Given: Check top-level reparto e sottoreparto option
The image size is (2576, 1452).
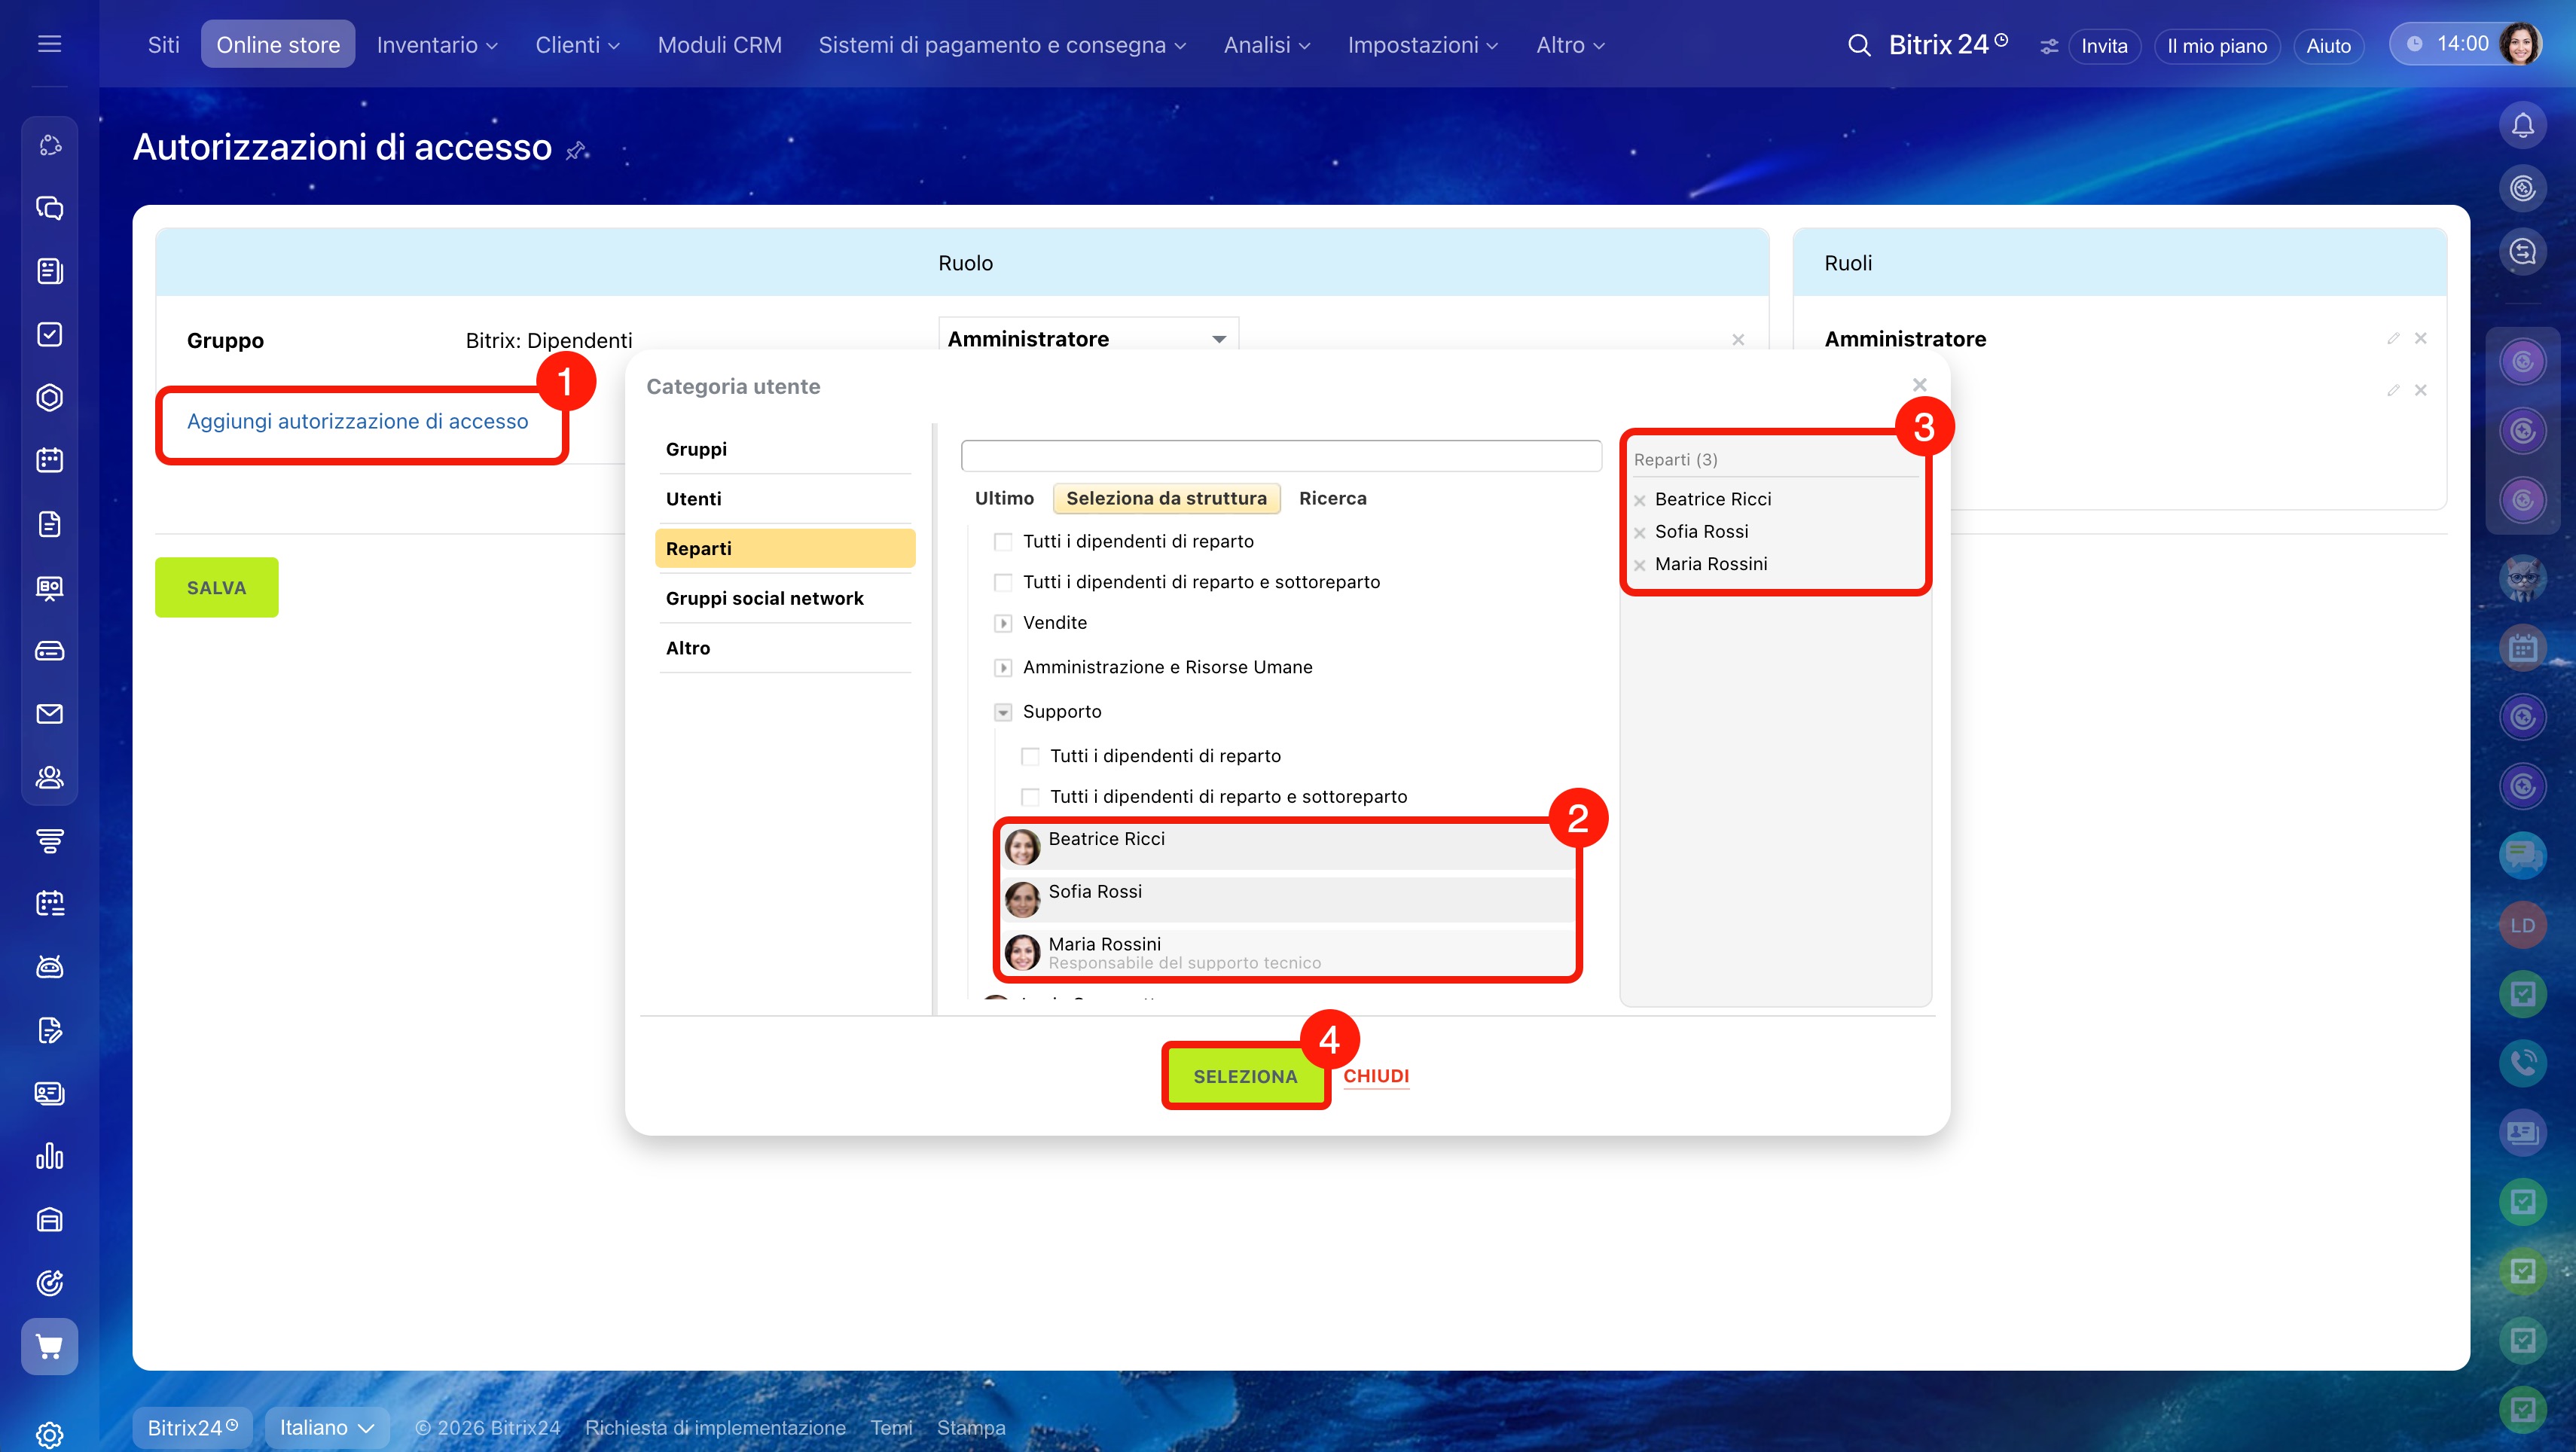Looking at the screenshot, I should coord(1002,583).
